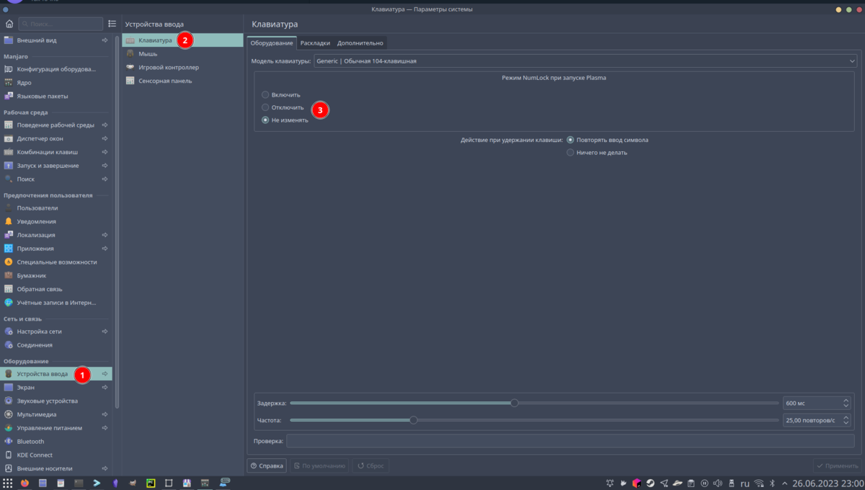Select Игровой контроллер in devices list
Image resolution: width=865 pixels, height=490 pixels.
[x=182, y=67]
